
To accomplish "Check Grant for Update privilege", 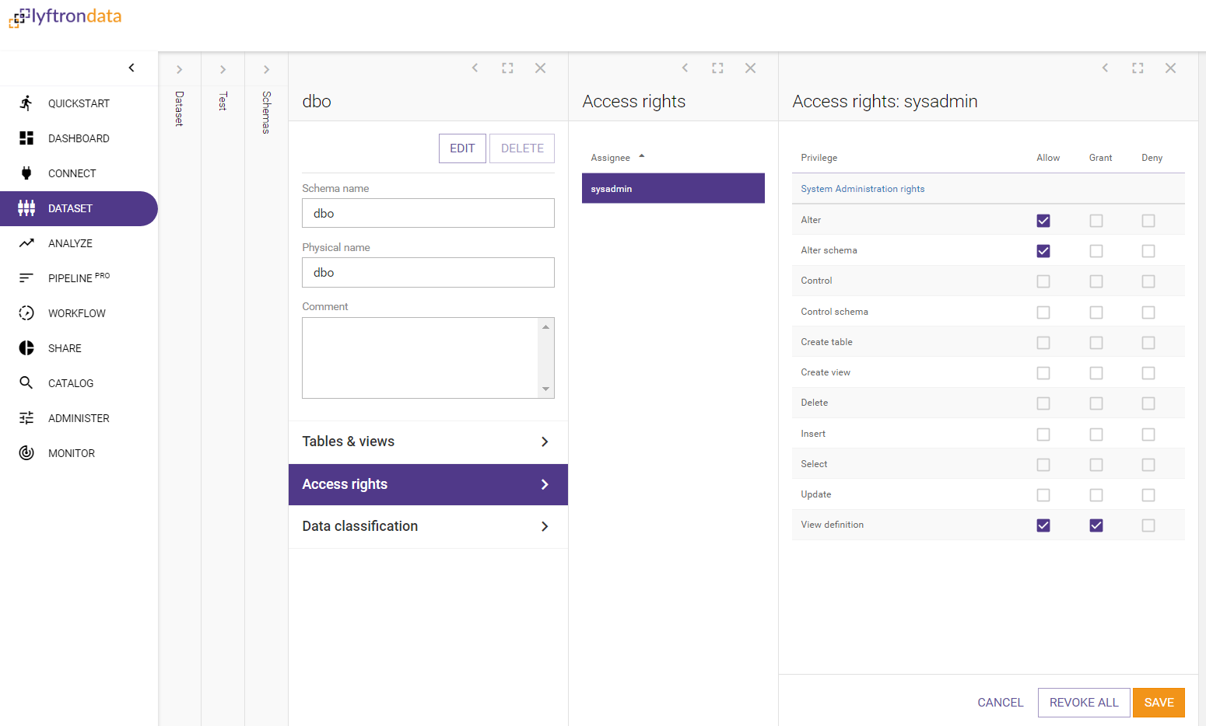I will click(1096, 495).
